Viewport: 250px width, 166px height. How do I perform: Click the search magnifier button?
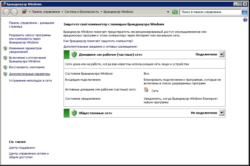[244, 12]
